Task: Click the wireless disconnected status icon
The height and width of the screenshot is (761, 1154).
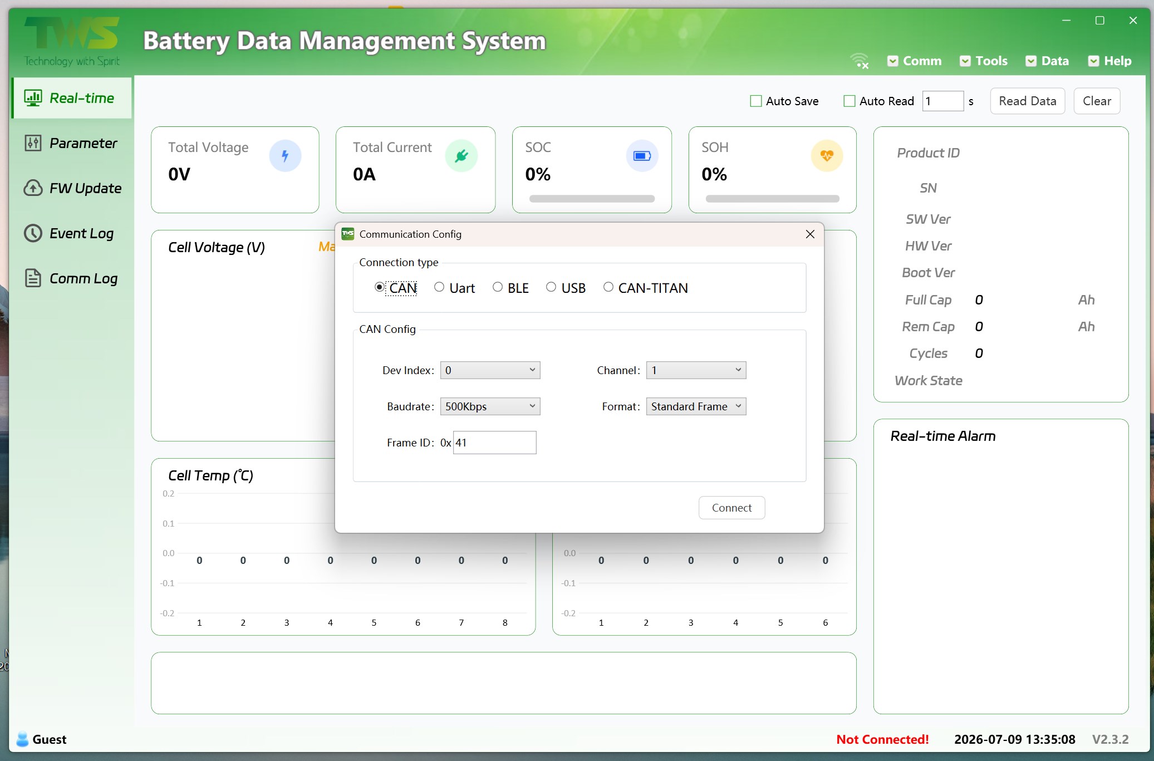Action: point(860,61)
